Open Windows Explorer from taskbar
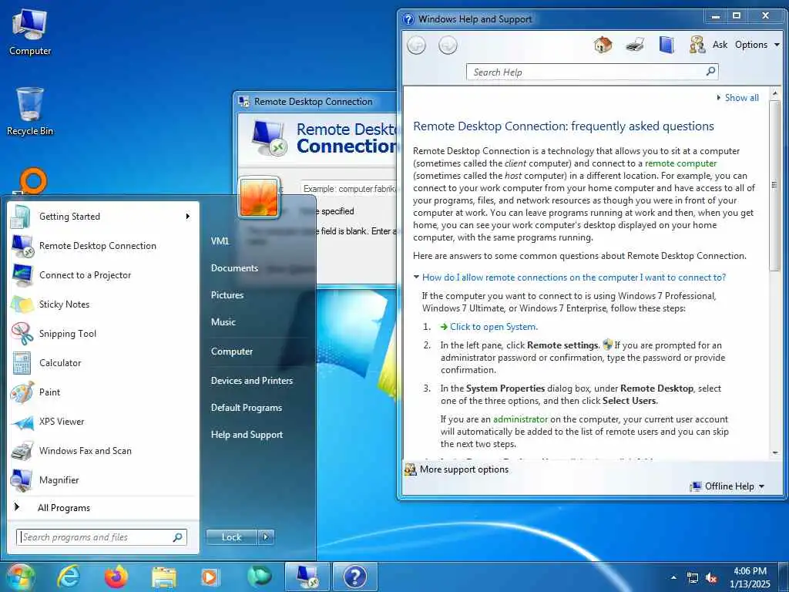This screenshot has width=789, height=592. 164,577
